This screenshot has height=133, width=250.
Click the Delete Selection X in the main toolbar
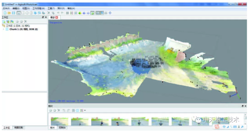(x=49, y=13)
